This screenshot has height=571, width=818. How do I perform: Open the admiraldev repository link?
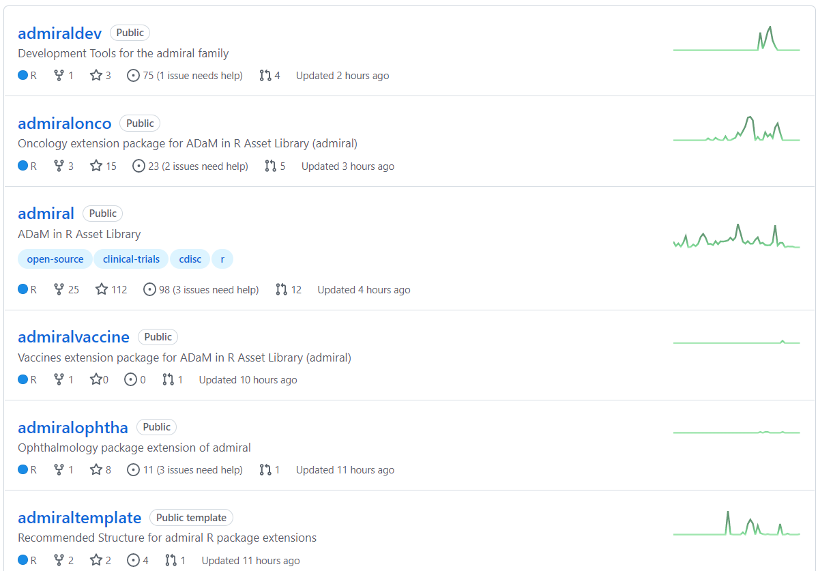click(x=59, y=33)
